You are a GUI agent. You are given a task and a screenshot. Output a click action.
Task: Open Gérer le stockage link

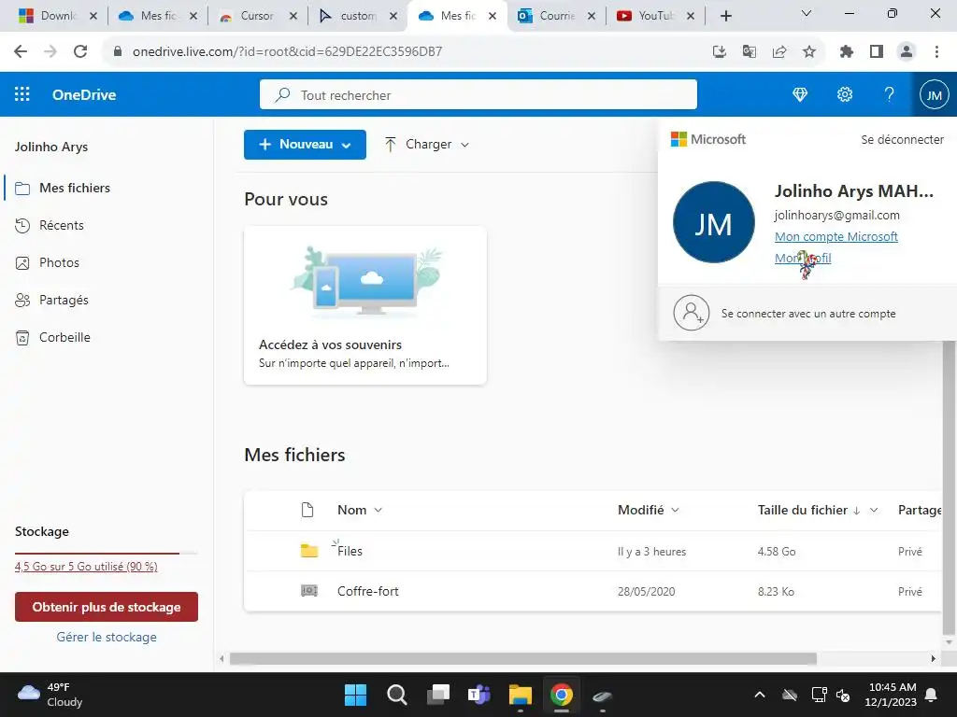(107, 637)
